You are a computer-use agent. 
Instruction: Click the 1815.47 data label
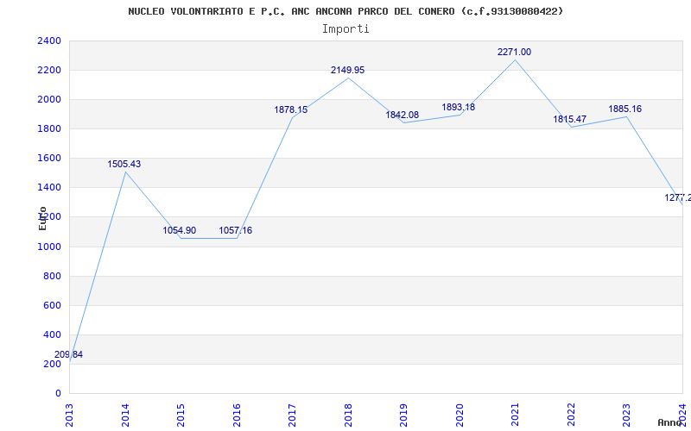pyautogui.click(x=570, y=119)
